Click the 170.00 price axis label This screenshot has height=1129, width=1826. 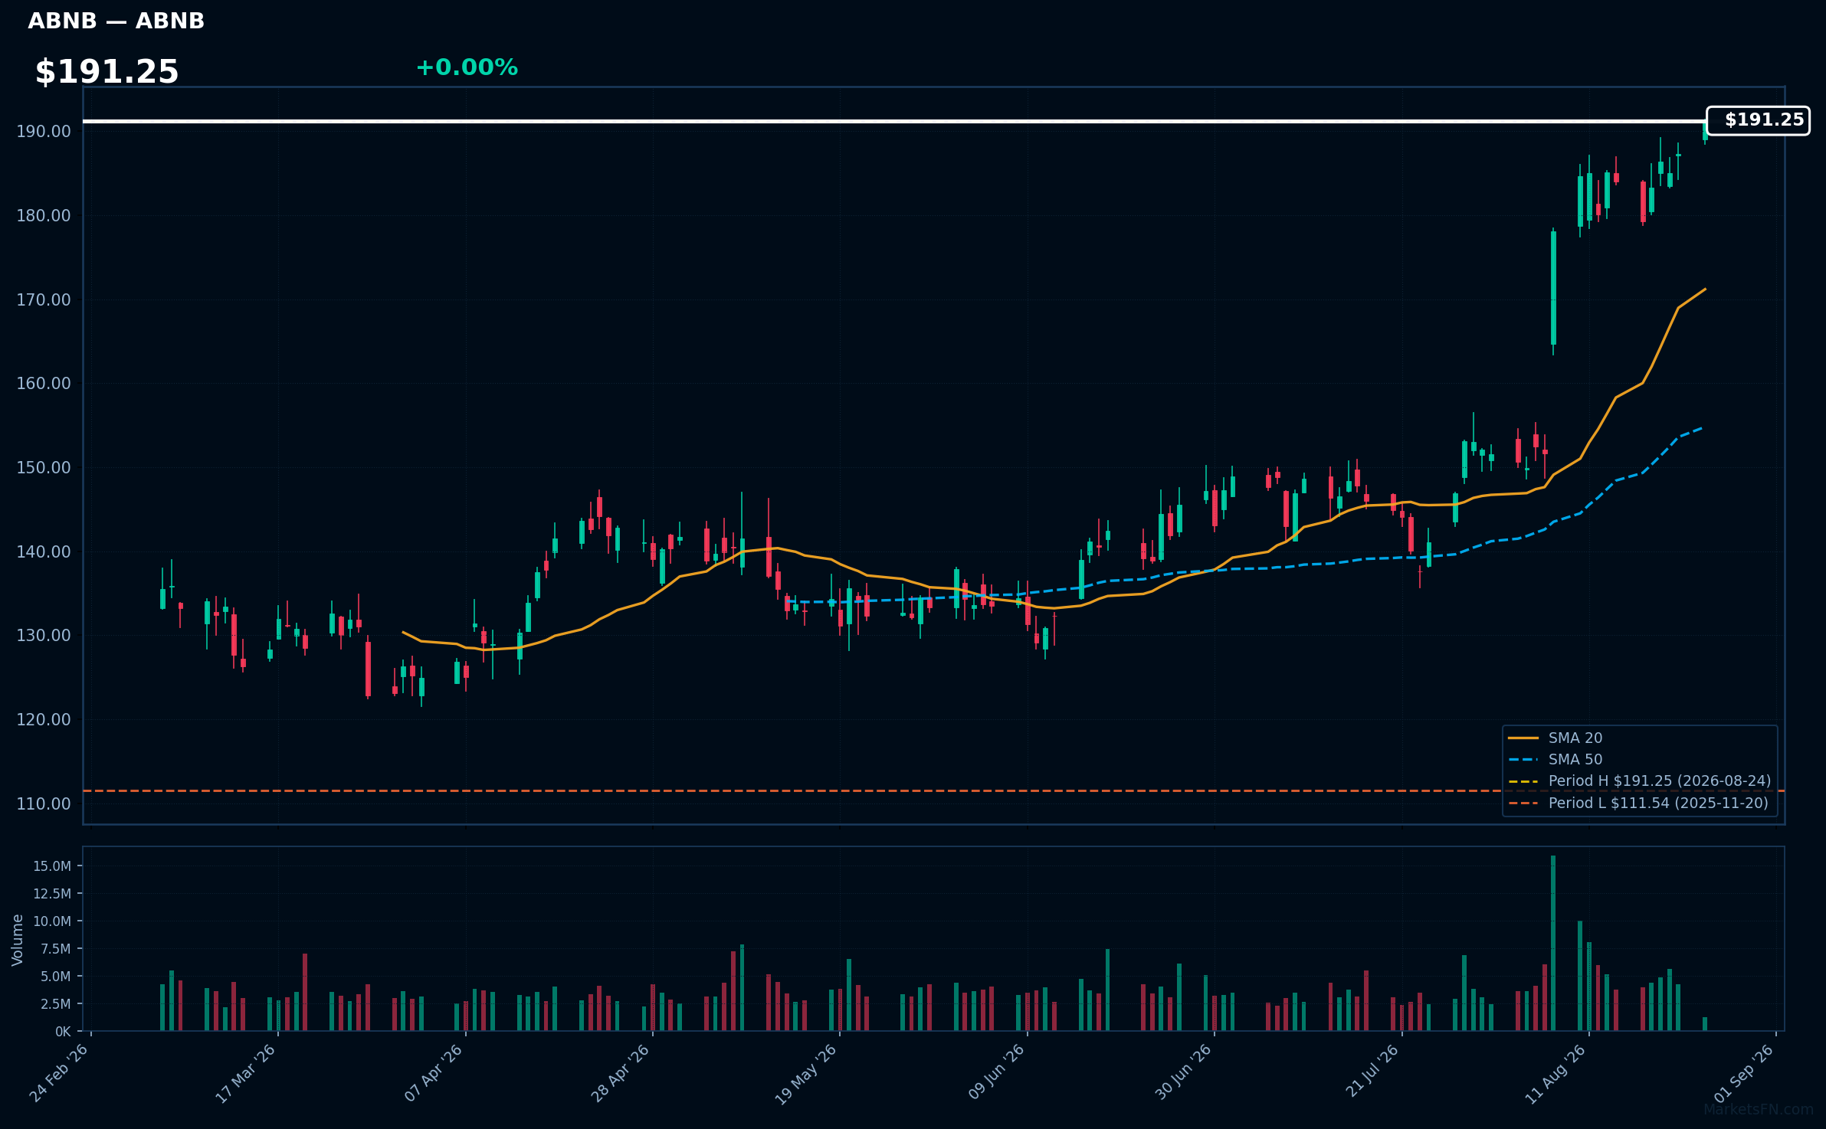[x=44, y=300]
